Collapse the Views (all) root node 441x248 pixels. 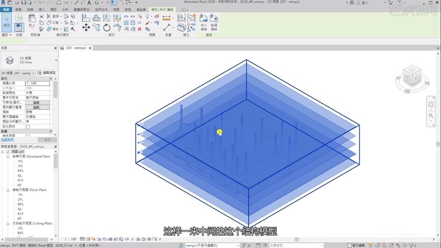click(x=2, y=152)
